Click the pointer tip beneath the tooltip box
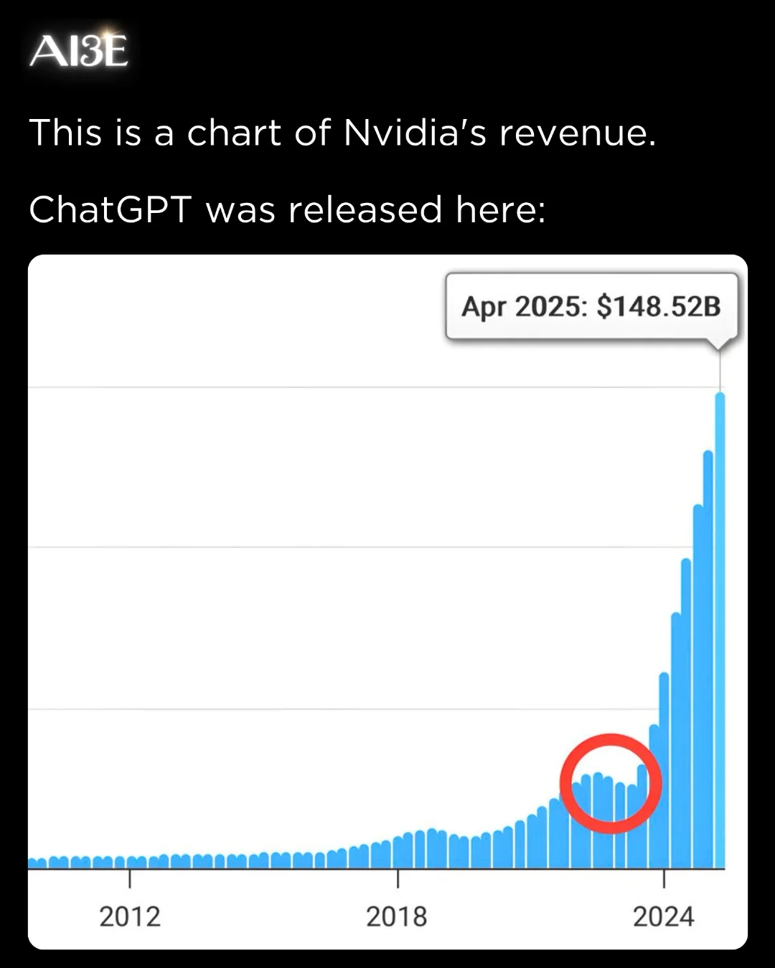Image resolution: width=775 pixels, height=968 pixels. click(720, 346)
